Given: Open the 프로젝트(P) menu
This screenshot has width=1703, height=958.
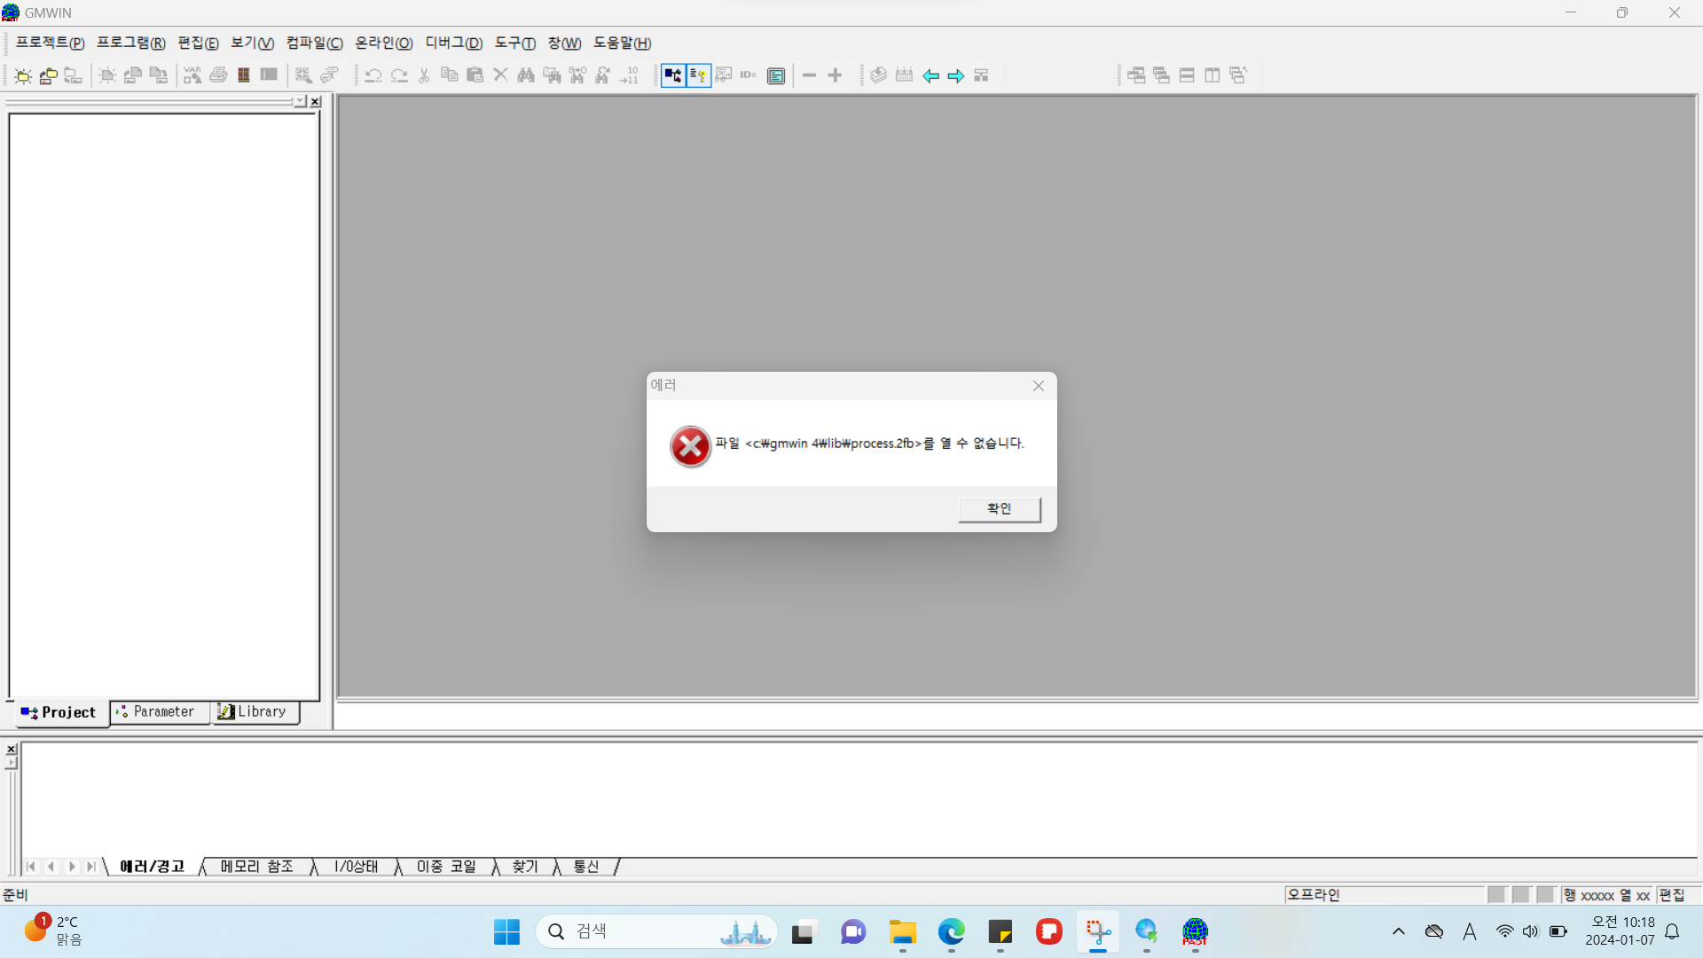Looking at the screenshot, I should (x=50, y=43).
